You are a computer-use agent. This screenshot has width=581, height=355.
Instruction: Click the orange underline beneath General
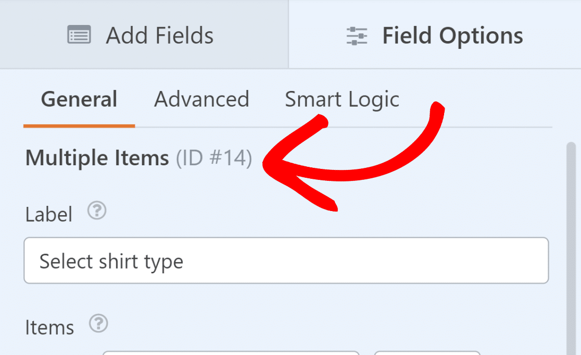(79, 126)
